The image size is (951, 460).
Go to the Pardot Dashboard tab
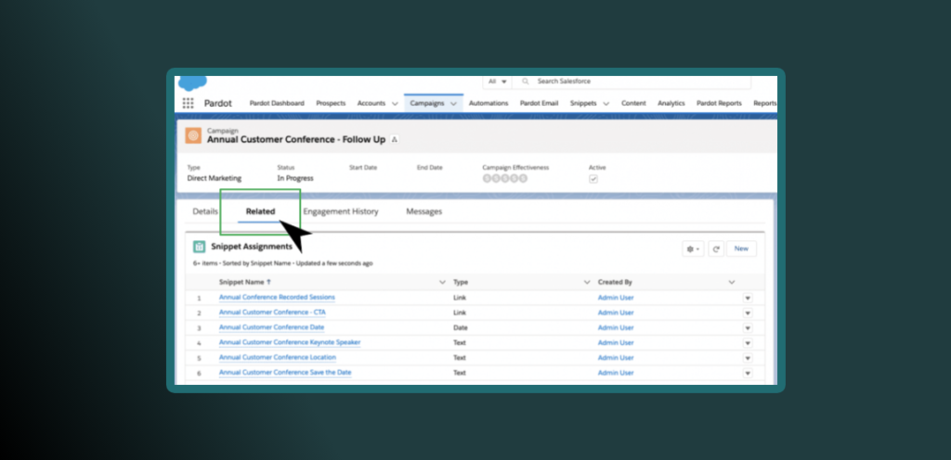pyautogui.click(x=277, y=104)
